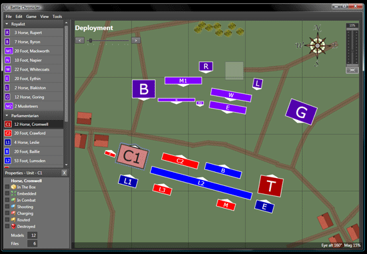Click the turn timeline slider handle
This screenshot has height=254, width=367.
91,41
